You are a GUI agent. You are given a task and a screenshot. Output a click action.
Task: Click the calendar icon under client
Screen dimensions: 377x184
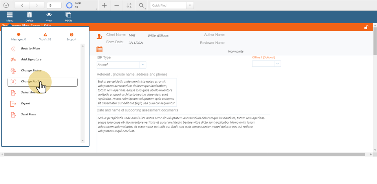point(99,49)
